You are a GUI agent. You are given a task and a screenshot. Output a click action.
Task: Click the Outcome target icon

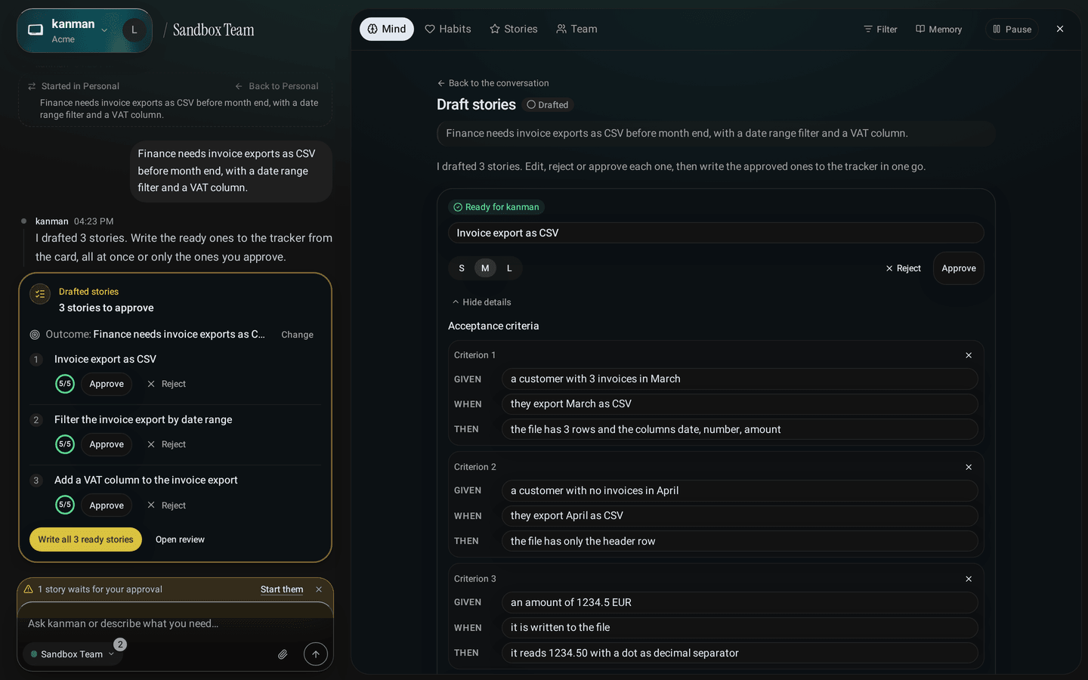click(35, 335)
